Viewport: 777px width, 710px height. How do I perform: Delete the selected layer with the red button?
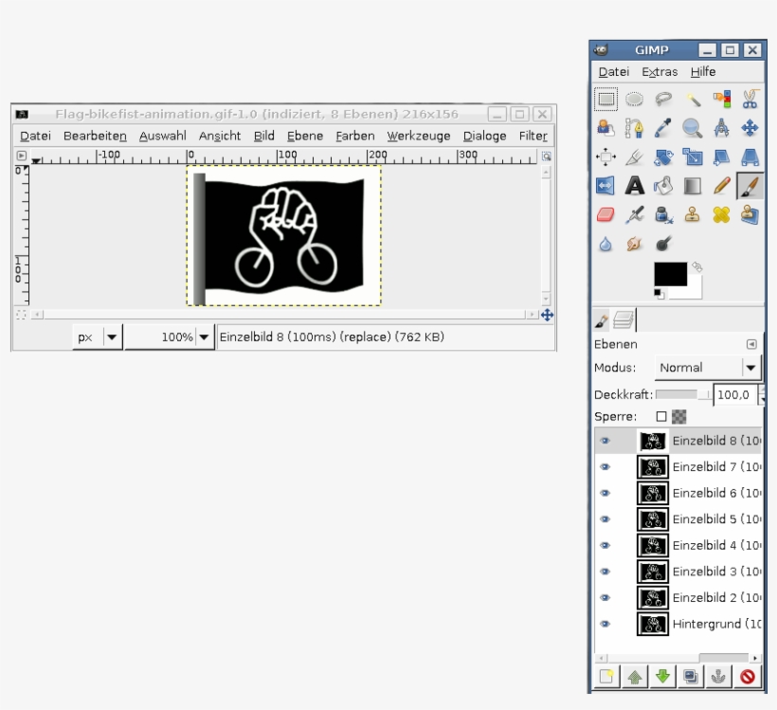point(748,676)
